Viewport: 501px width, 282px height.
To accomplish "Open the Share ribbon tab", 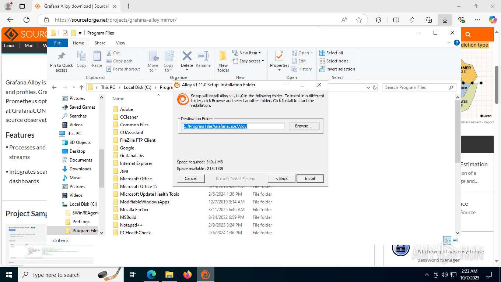I will (x=100, y=43).
